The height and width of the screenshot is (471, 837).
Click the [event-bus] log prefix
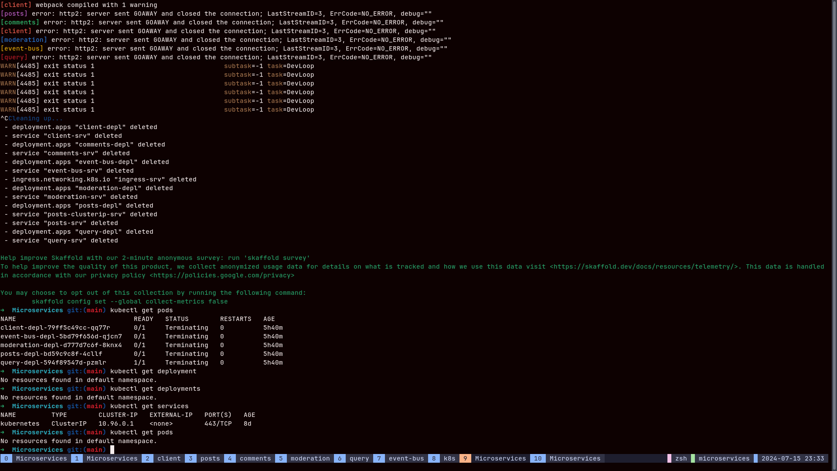tap(22, 48)
